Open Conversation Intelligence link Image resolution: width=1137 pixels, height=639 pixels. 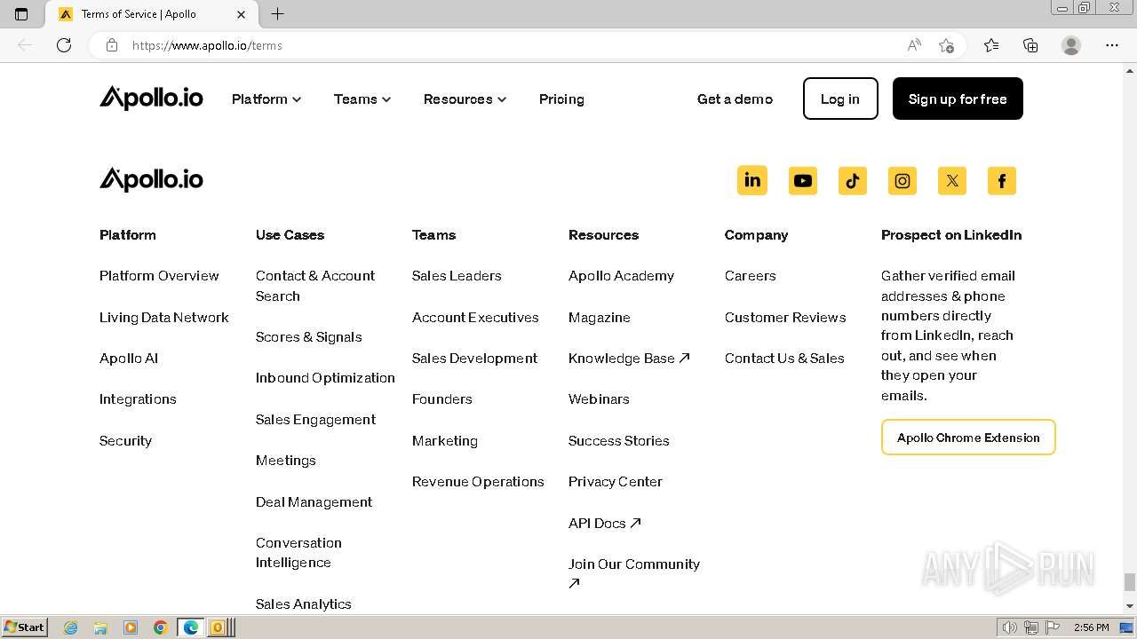coord(298,553)
